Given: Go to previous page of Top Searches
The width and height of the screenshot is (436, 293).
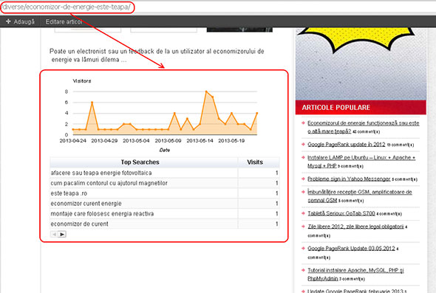Looking at the screenshot, I should [54, 234].
